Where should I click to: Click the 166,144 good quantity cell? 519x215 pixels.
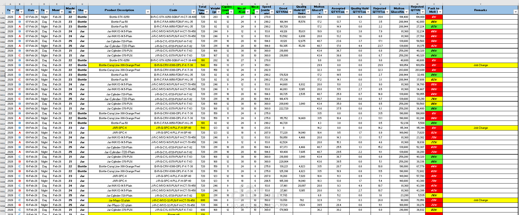click(283, 22)
